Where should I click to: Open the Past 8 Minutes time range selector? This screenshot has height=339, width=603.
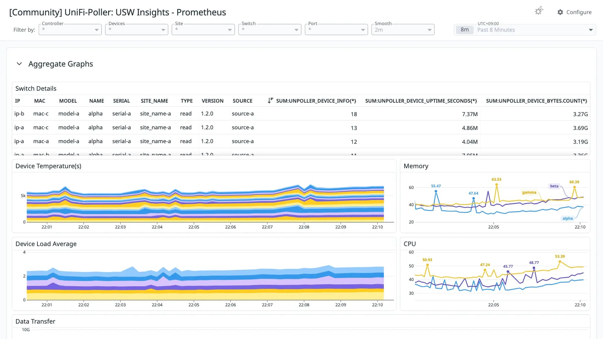tap(525, 30)
